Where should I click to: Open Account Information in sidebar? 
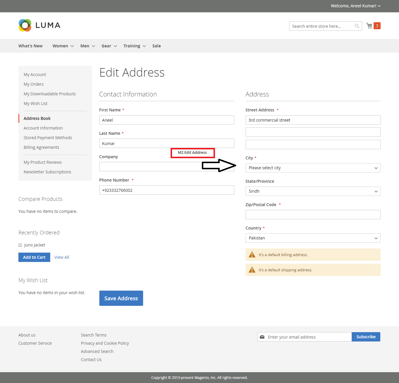coord(43,128)
